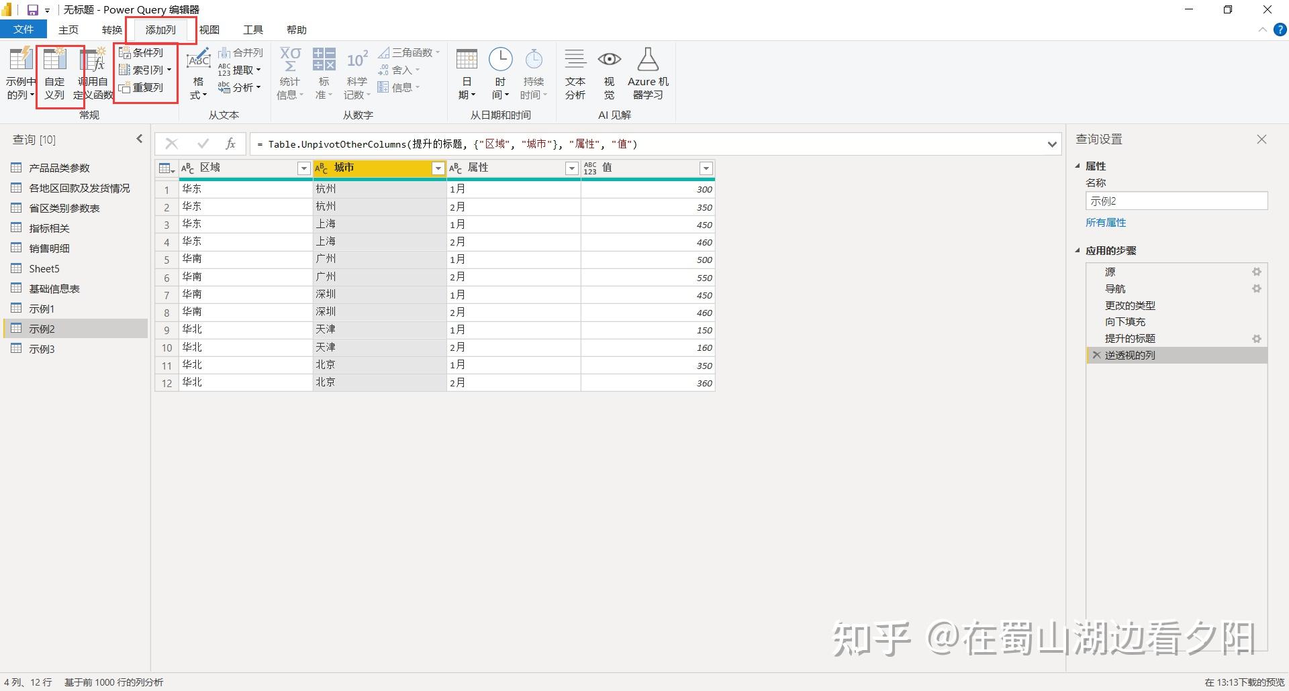Screen dimensions: 1289x691
Task: Click the save icon in title bar
Action: click(x=32, y=10)
